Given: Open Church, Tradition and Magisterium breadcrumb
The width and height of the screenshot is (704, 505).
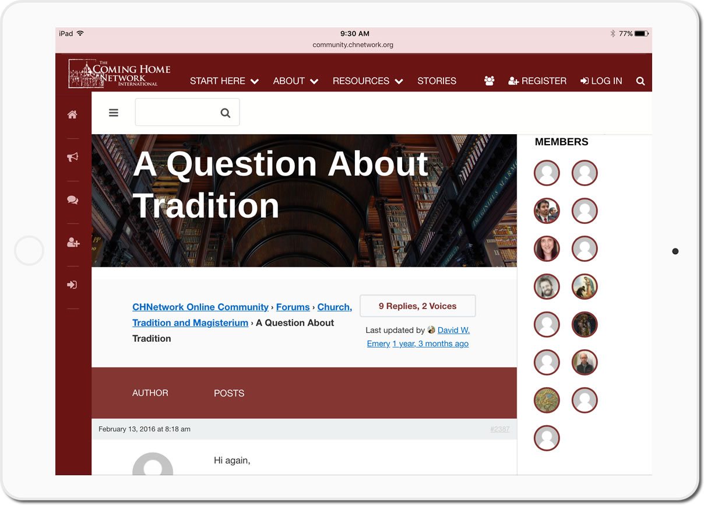Looking at the screenshot, I should point(242,315).
